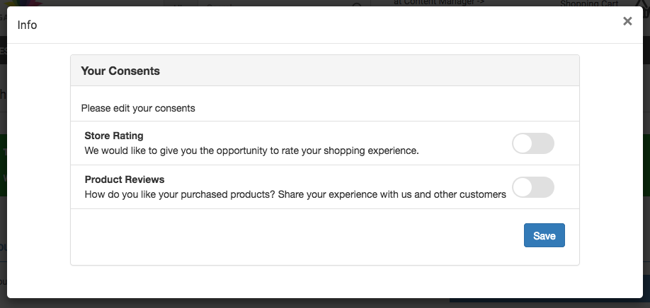The width and height of the screenshot is (650, 308).
Task: Turn on the Product Reviews consent toggle
Action: (x=533, y=187)
